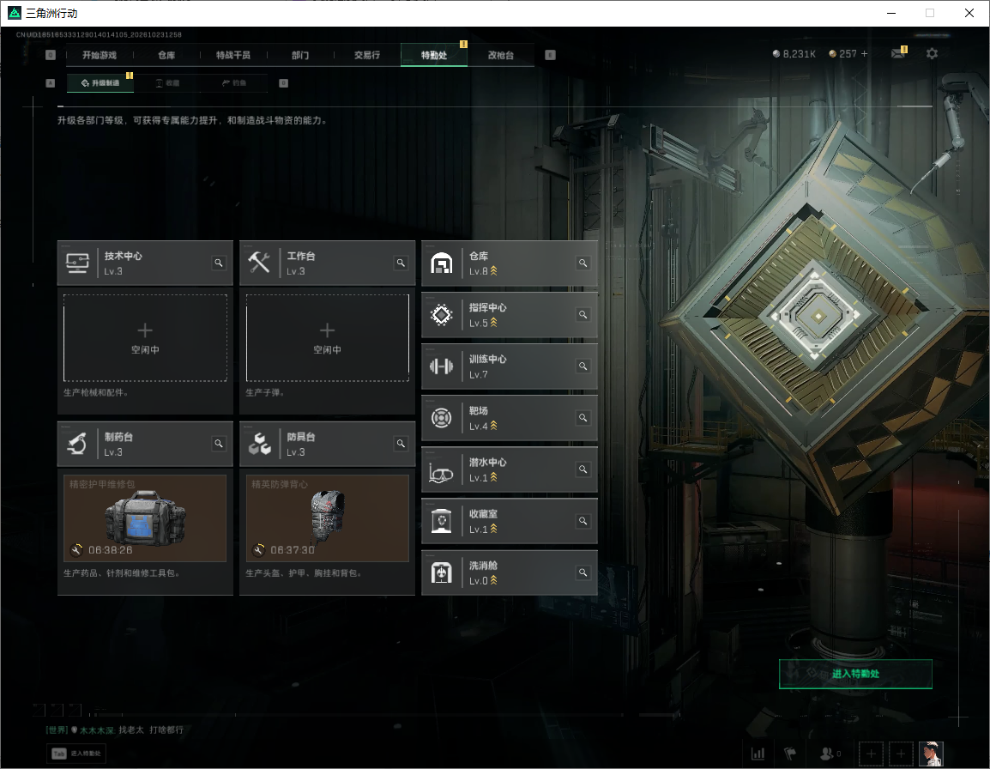Click the plus next to 257 currency

[865, 54]
